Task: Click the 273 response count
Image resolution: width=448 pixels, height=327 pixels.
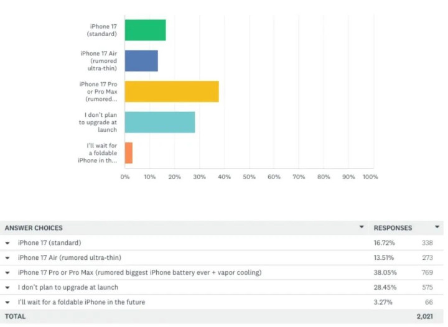Action: tap(427, 257)
